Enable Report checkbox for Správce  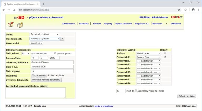tap(165, 53)
